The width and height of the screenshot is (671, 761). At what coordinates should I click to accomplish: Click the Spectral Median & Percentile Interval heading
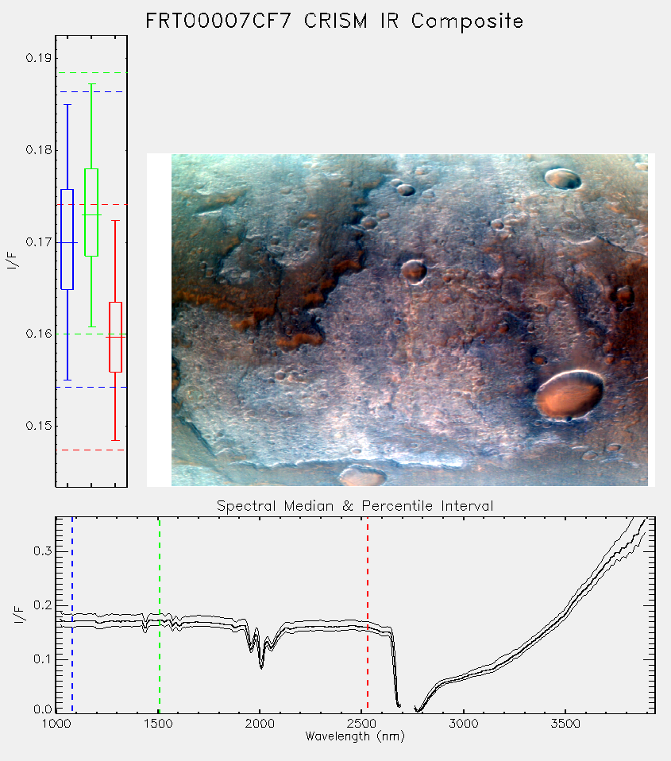[355, 506]
